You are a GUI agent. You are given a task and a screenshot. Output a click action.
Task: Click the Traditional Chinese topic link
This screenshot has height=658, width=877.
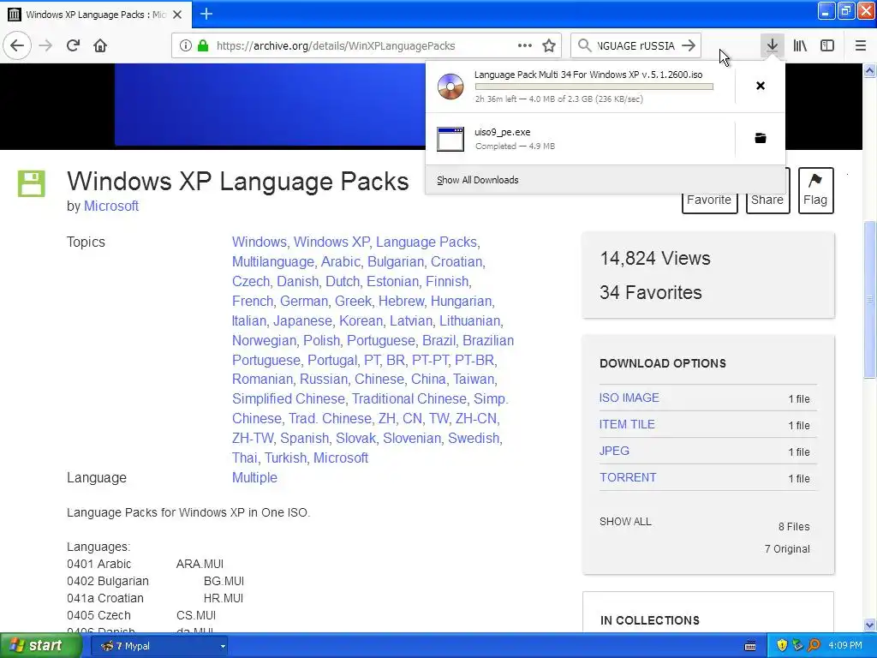click(x=409, y=399)
